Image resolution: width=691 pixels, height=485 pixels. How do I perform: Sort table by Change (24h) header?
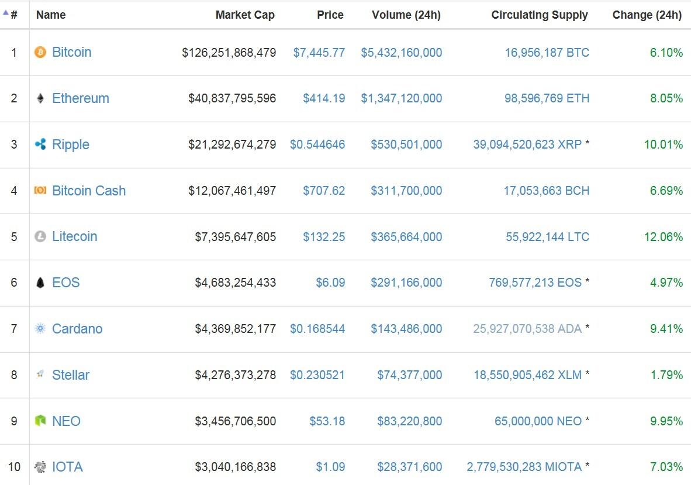point(647,15)
